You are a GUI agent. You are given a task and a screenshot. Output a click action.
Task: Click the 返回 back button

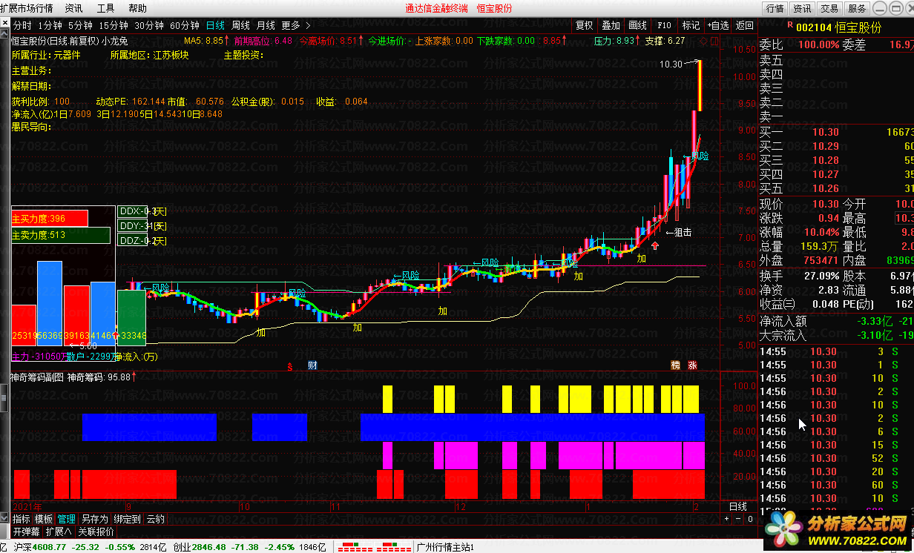pyautogui.click(x=744, y=25)
